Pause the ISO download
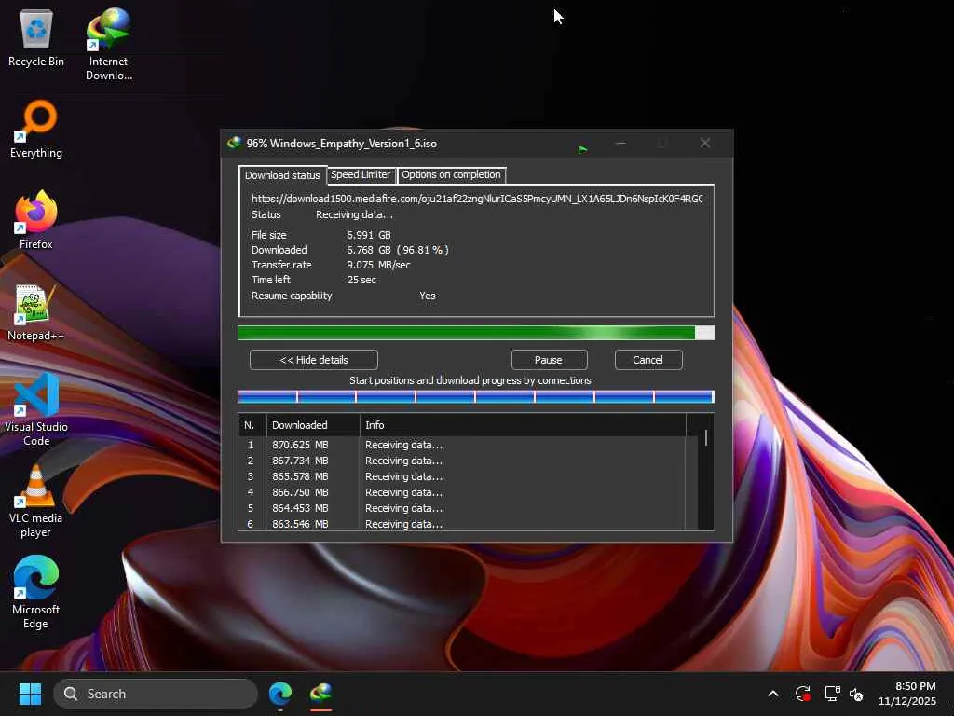 (x=549, y=360)
